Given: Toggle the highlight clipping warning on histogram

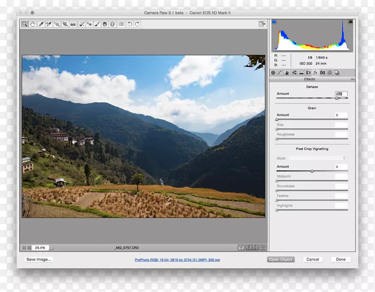Looking at the screenshot, I should 351,21.
